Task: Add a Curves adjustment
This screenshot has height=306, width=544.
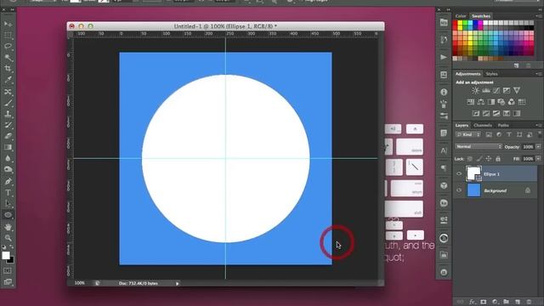Action: 496,90
